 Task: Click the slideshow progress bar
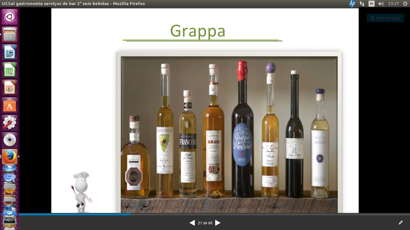pos(210,214)
